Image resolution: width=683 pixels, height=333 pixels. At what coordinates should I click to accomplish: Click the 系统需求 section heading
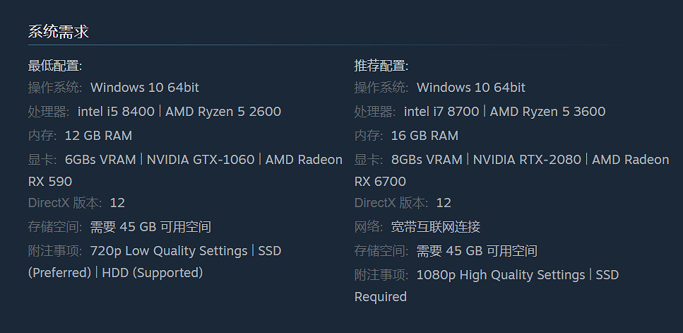[x=58, y=32]
